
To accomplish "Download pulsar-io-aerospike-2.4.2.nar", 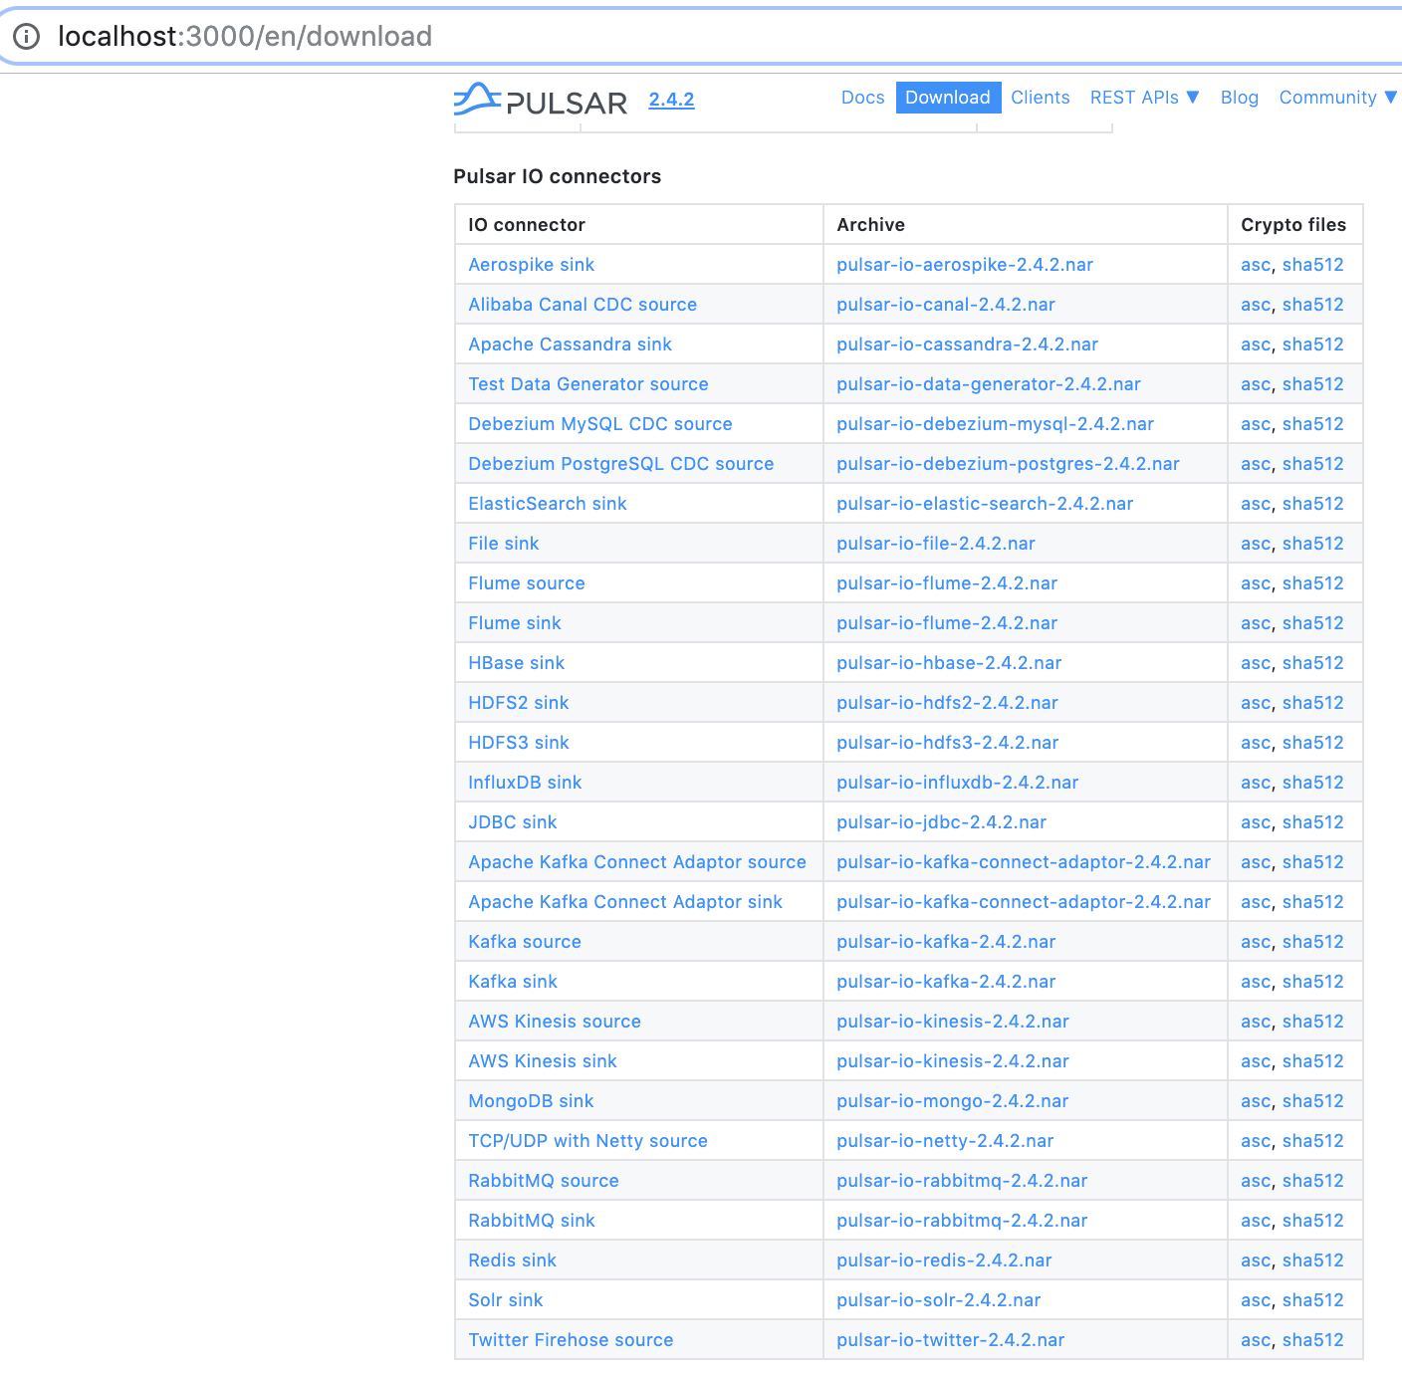I will (x=965, y=265).
